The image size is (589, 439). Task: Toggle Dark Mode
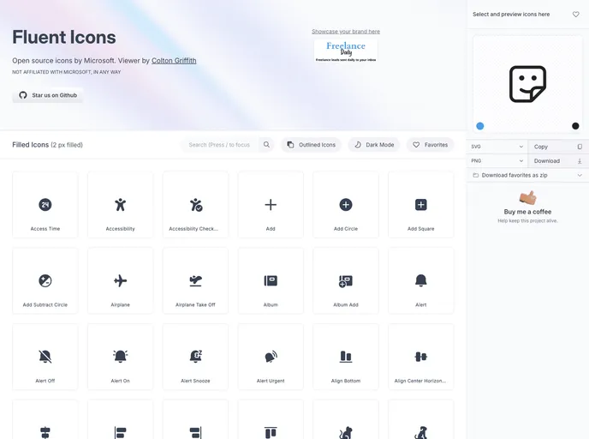(374, 145)
